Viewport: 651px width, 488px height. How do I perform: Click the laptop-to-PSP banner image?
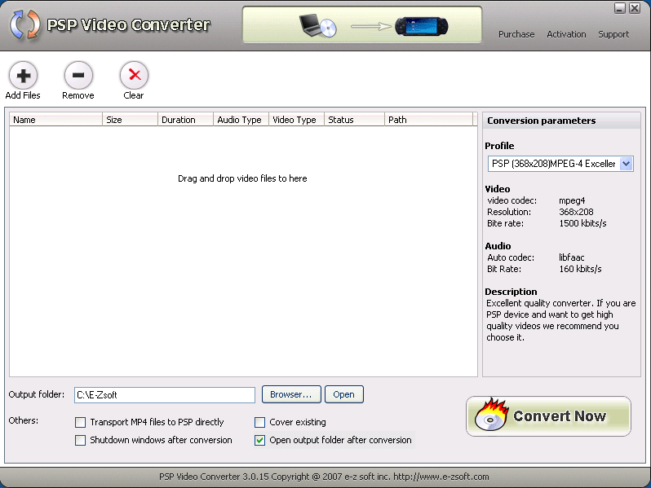point(362,25)
